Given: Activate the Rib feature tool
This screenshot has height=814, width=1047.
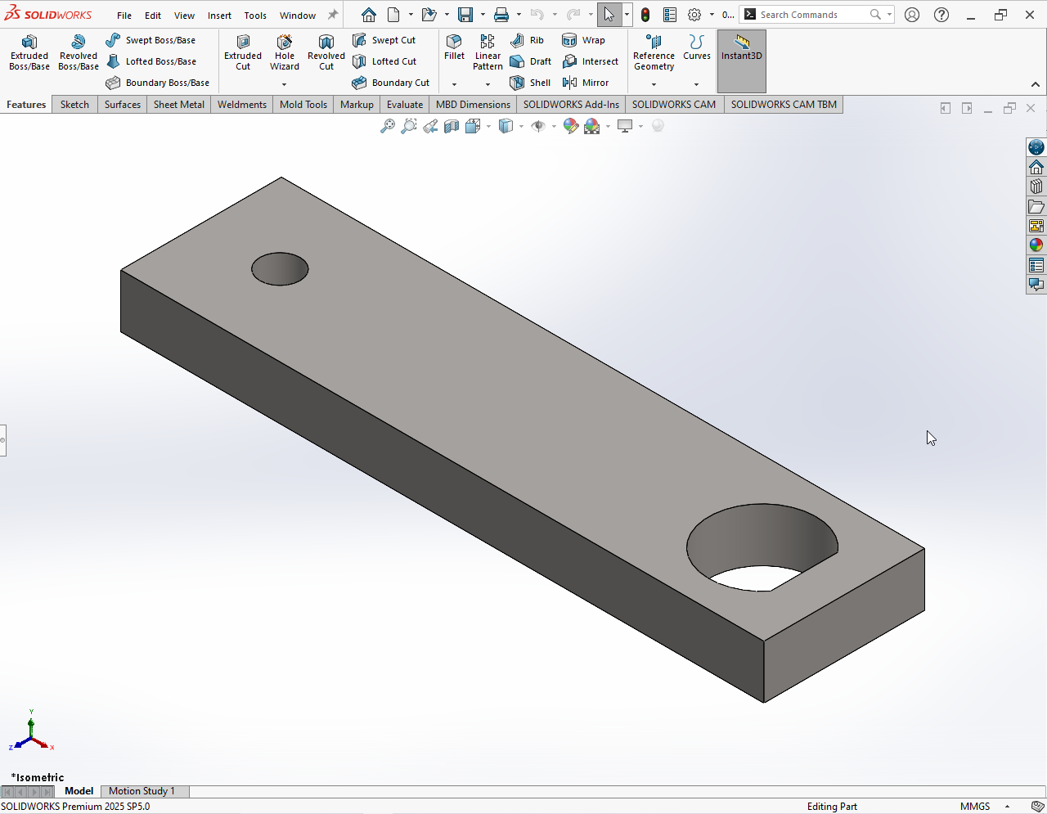Looking at the screenshot, I should point(527,40).
